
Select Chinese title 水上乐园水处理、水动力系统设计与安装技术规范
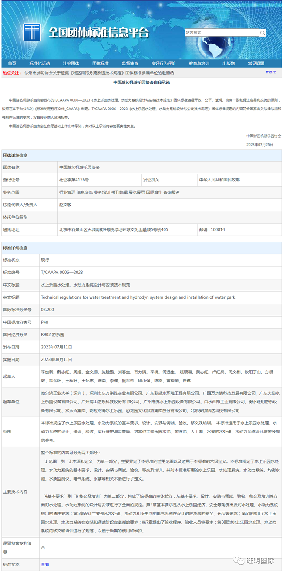point(85,285)
